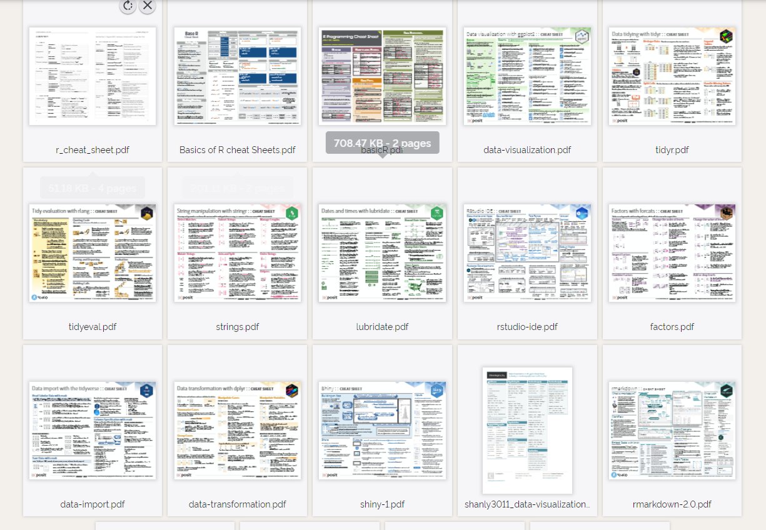The width and height of the screenshot is (766, 530).
Task: Select the RStudio IDE cheat sheet thumbnail
Action: pyautogui.click(x=528, y=252)
